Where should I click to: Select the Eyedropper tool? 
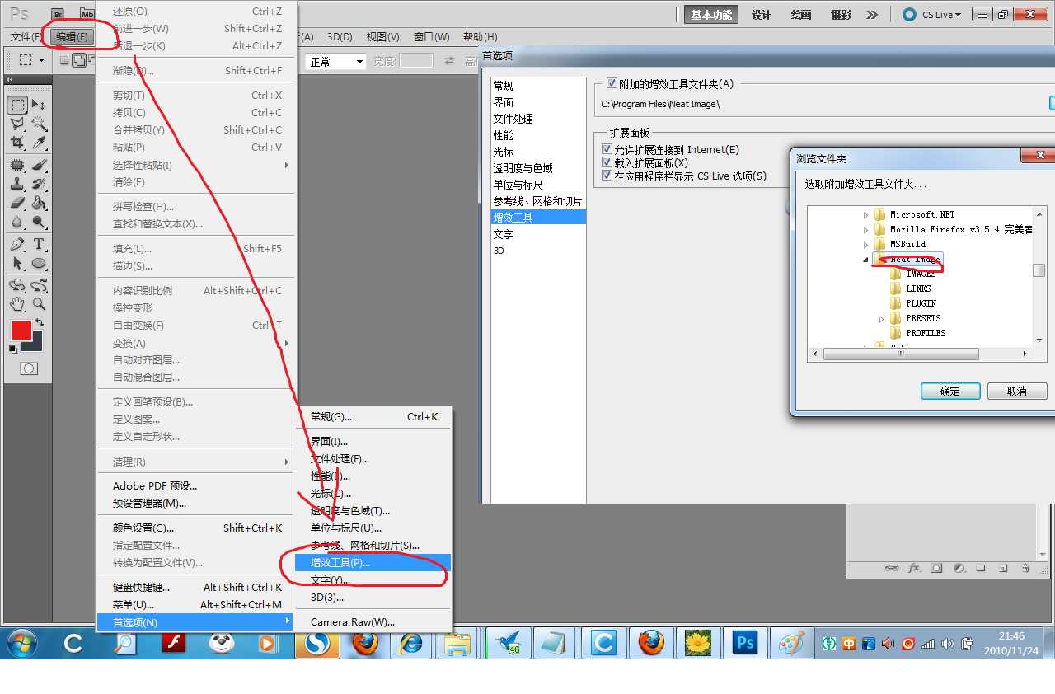coord(39,143)
